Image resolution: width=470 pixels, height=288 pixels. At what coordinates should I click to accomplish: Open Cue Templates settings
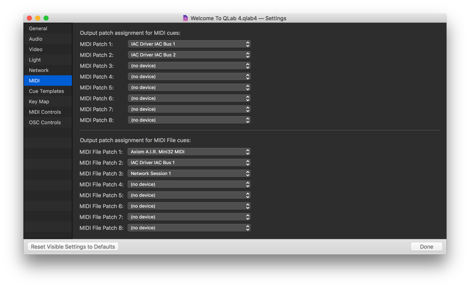pos(47,91)
